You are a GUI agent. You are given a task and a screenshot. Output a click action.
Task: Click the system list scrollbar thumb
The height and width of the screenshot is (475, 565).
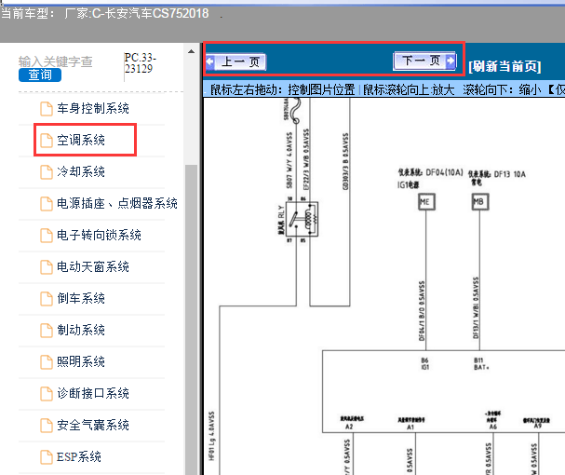192,319
